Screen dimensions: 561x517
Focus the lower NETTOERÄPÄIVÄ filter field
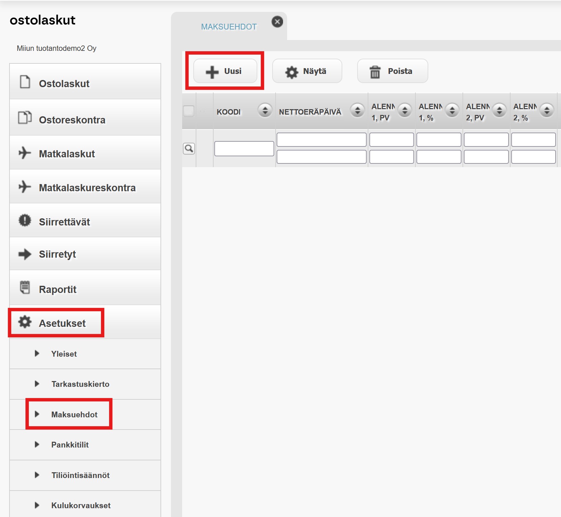pos(322,157)
